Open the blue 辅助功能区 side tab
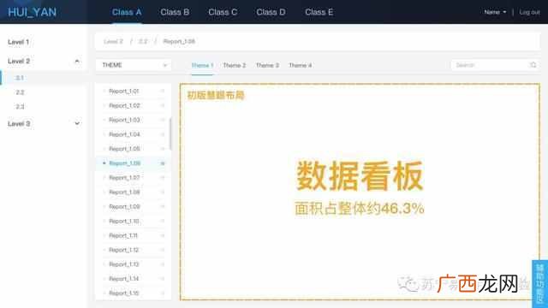 pos(539,283)
